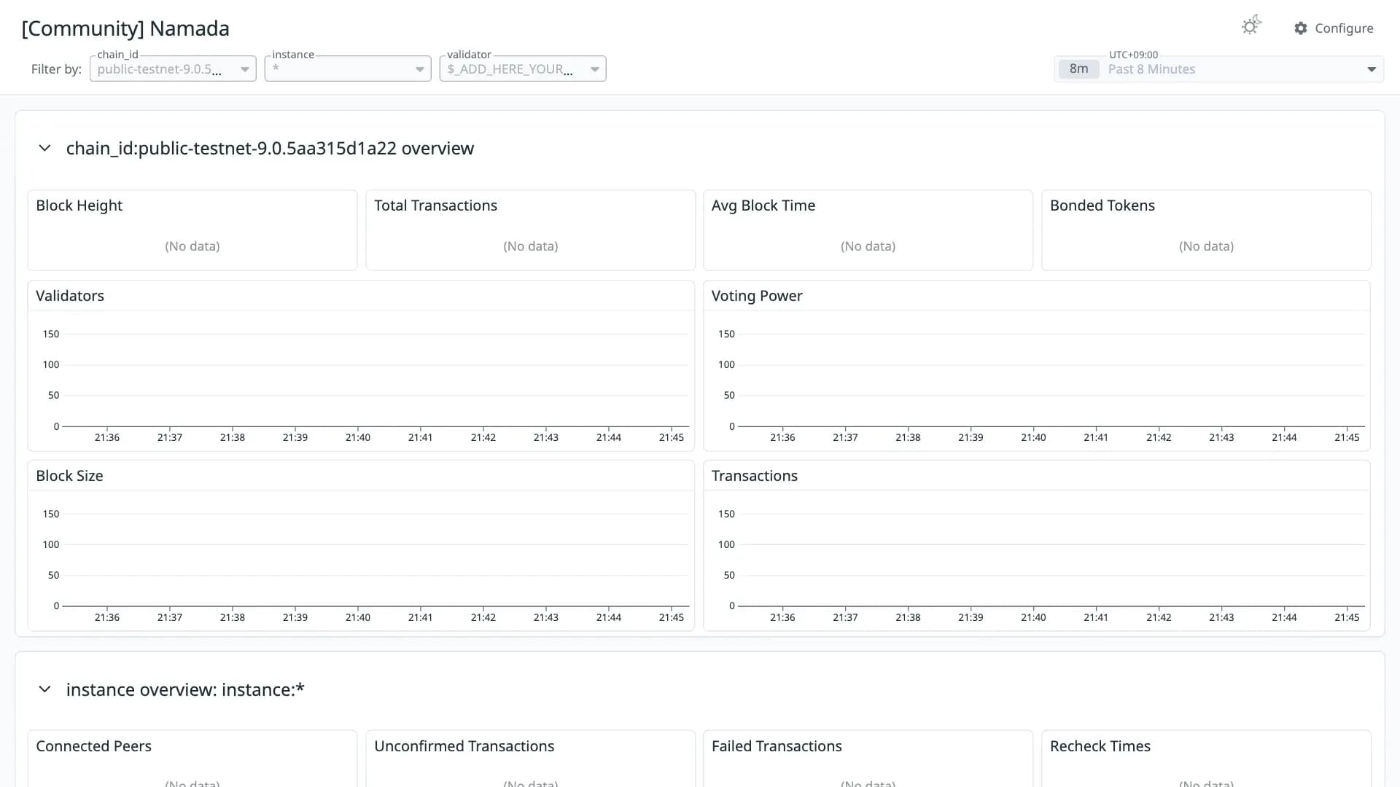The height and width of the screenshot is (787, 1400).
Task: Click the 8m time badge
Action: 1079,69
